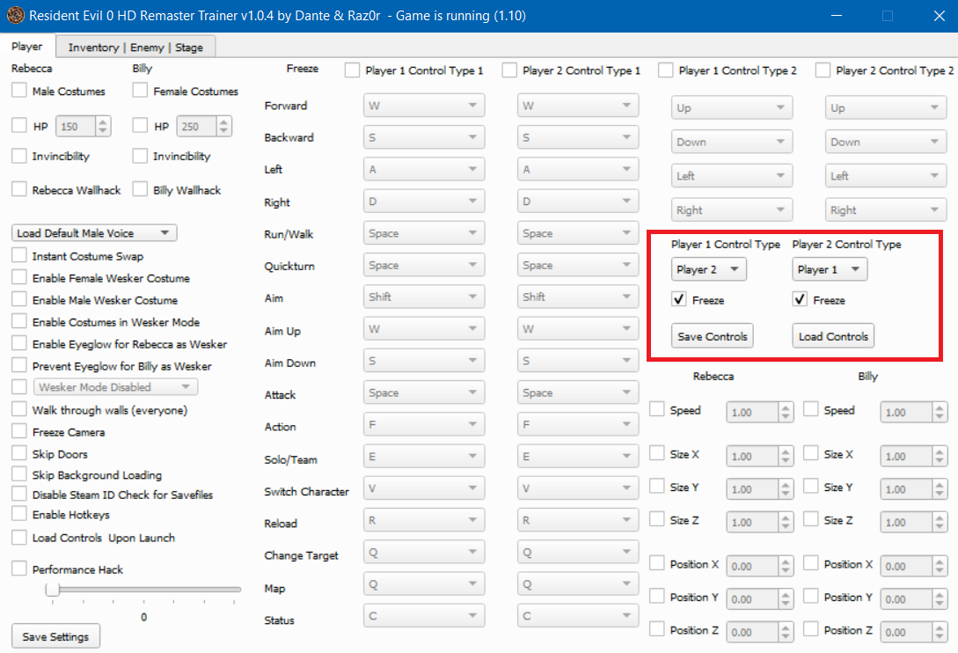
Task: Check Freeze Player 1 Control Type 1
Action: click(352, 70)
